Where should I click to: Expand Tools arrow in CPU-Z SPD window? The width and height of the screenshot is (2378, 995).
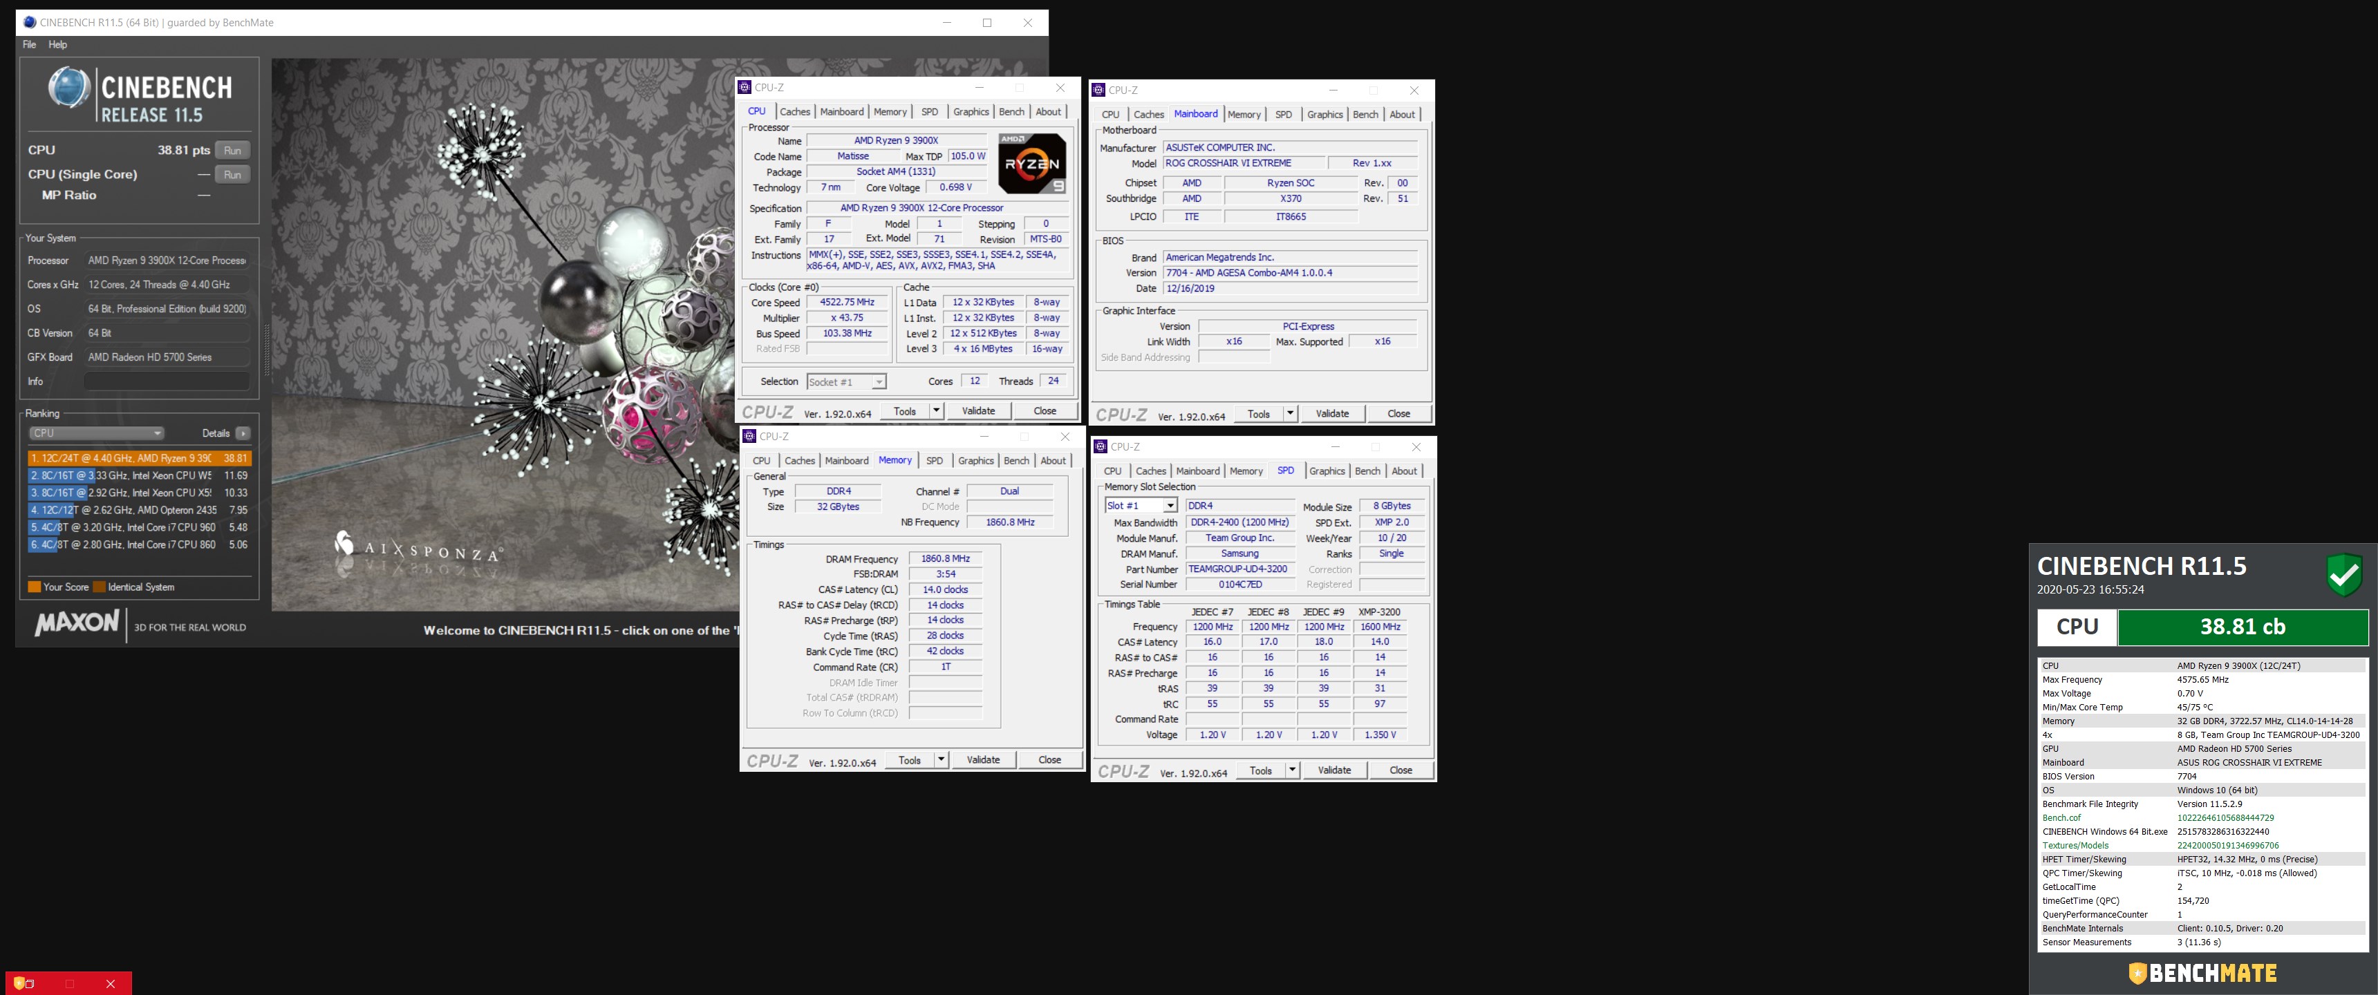tap(1291, 770)
